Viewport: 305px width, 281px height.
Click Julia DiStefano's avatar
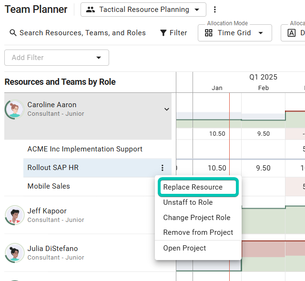[x=15, y=253]
